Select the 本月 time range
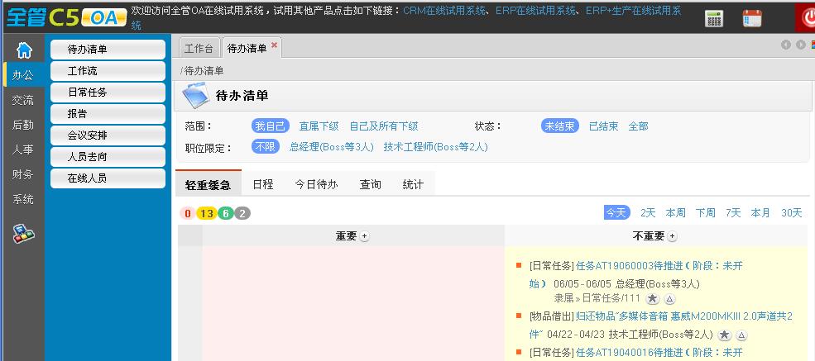This screenshot has height=361, width=815. point(760,212)
